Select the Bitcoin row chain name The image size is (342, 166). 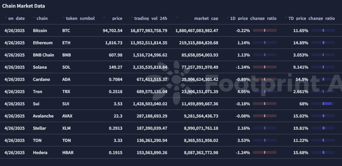click(40, 30)
